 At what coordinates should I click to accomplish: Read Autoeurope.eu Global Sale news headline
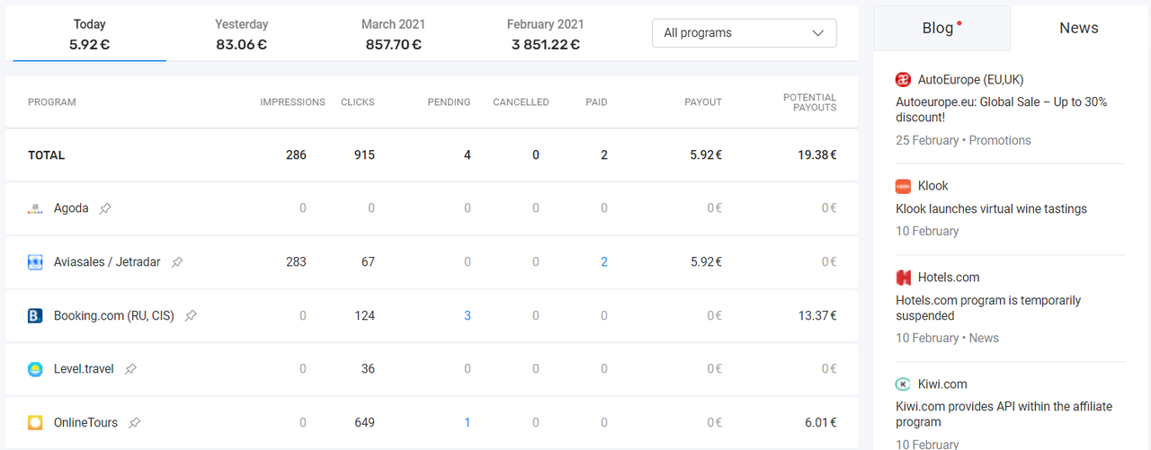pos(1002,110)
